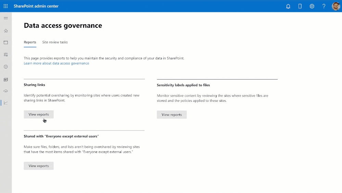342x193 pixels.
Task: View reports for Everyone except external users
Action: click(39, 166)
